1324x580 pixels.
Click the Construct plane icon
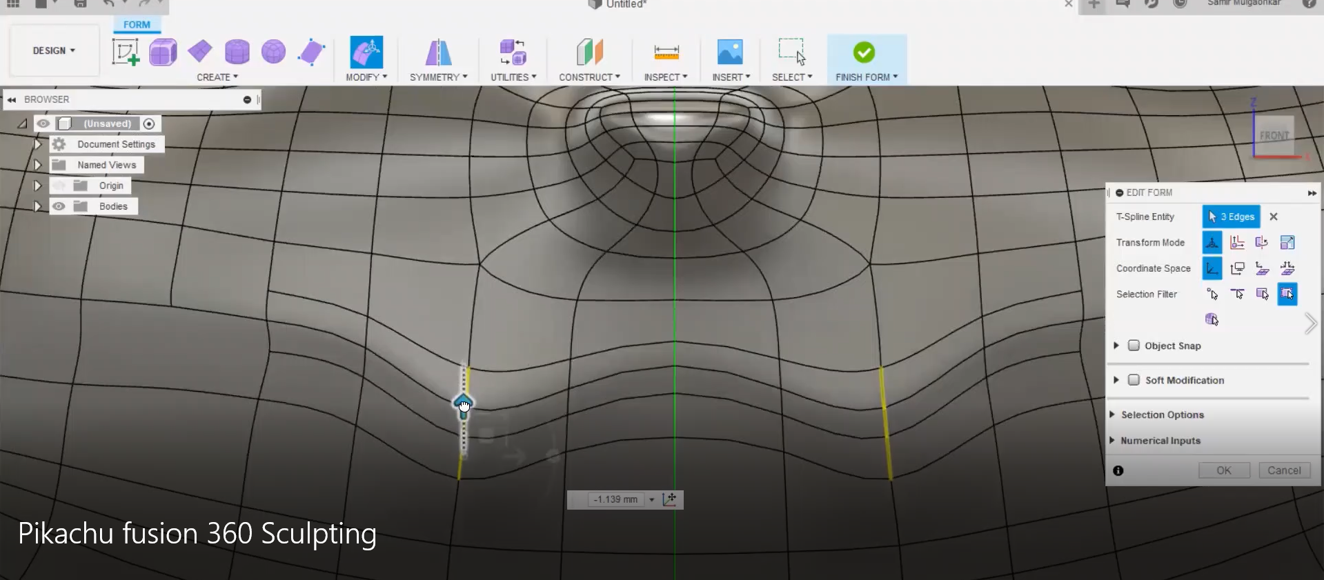tap(589, 52)
